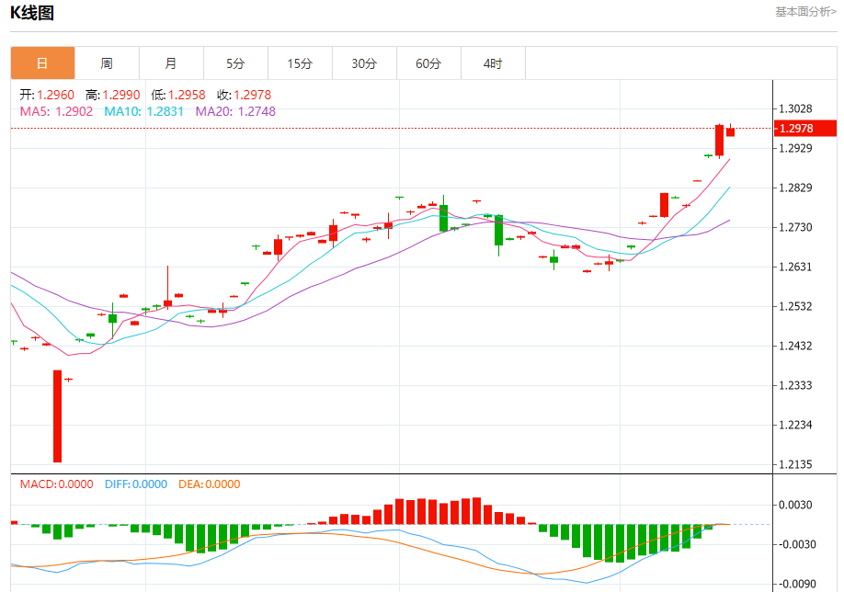Open the 60分 interval tab
The width and height of the screenshot is (844, 592).
pos(428,63)
